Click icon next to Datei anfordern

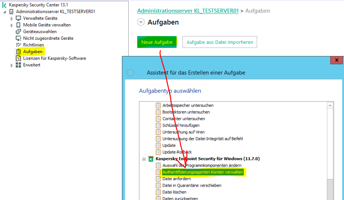pos(158,179)
